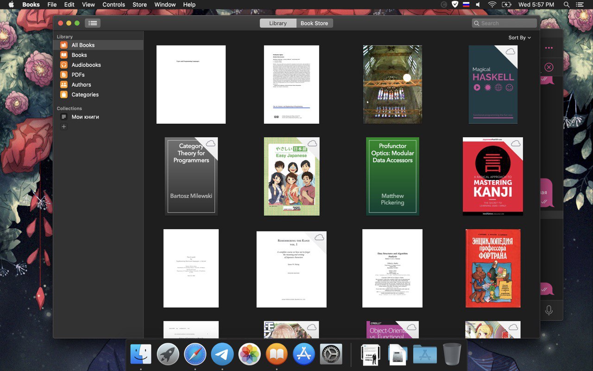Viewport: 593px width, 371px height.
Task: Open the Help menu
Action: (x=189, y=5)
